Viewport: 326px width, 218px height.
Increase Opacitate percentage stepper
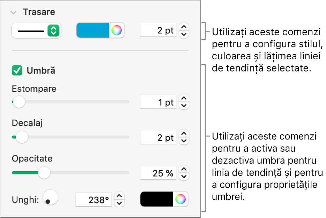click(185, 169)
